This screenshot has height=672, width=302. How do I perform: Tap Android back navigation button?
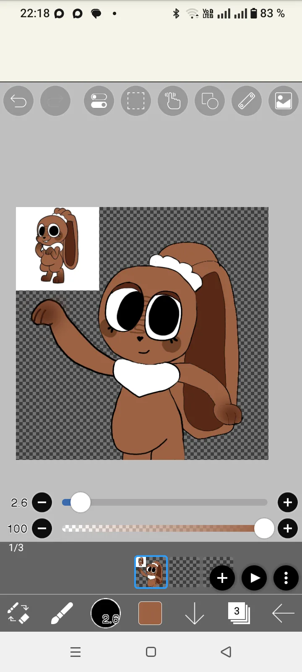(x=226, y=652)
